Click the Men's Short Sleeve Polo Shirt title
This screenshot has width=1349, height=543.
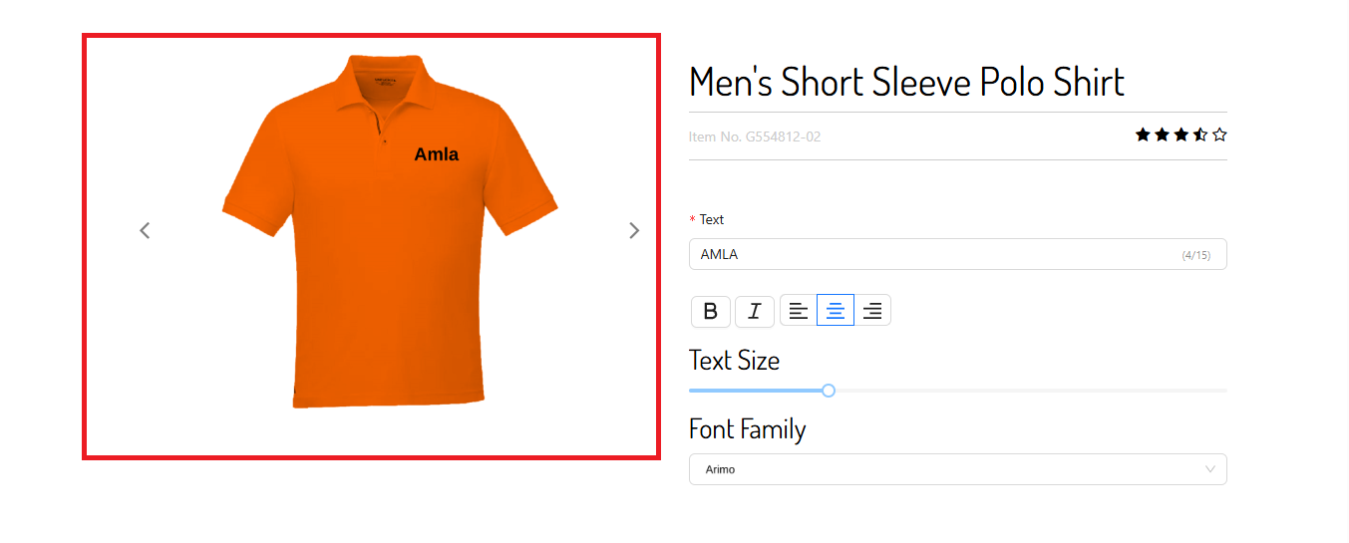[906, 81]
